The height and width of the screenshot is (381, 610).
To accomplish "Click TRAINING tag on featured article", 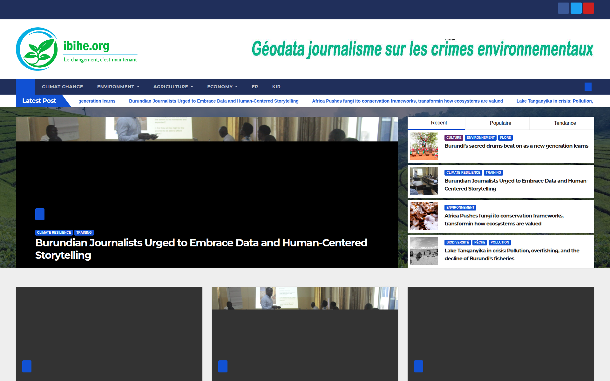I will click(x=84, y=233).
